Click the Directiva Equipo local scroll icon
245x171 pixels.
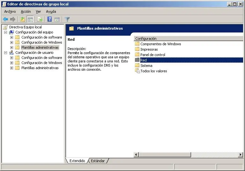point(5,27)
